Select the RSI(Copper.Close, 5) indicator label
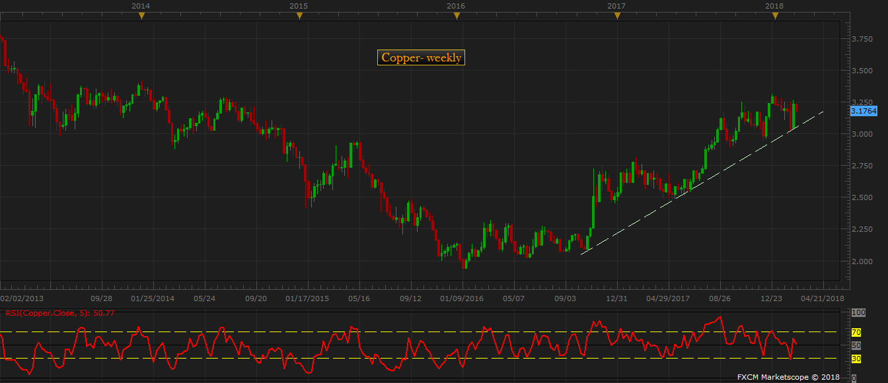 pos(60,313)
